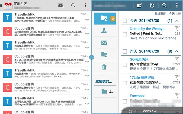Open the sender name Facebook
This screenshot has height=114, width=183.
138,96
